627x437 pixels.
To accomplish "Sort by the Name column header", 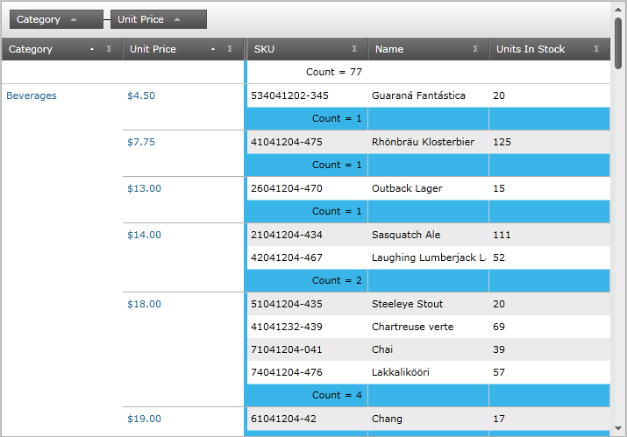I will (x=412, y=50).
